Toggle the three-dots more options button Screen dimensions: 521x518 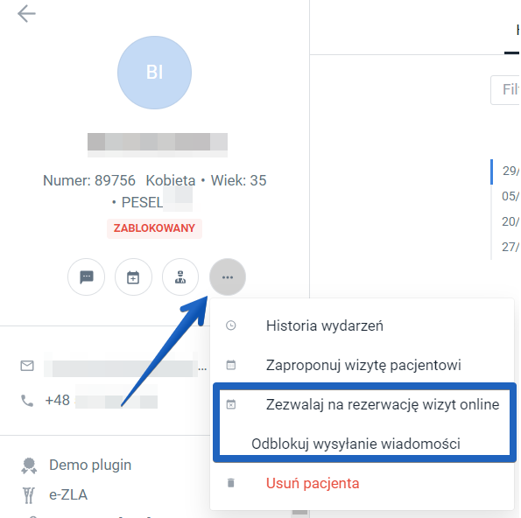228,276
